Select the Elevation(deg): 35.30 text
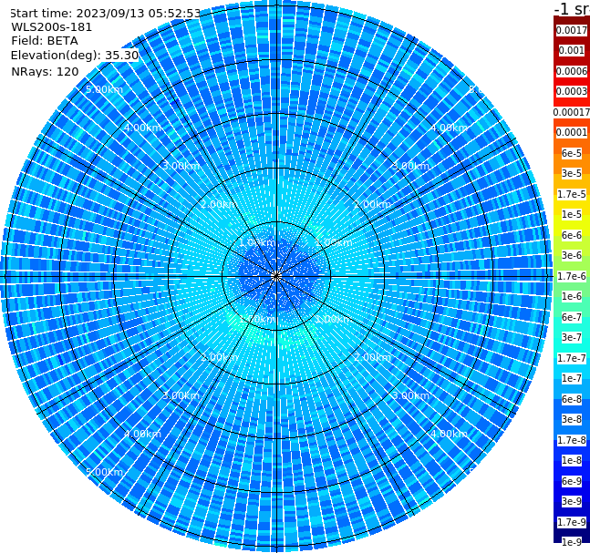Image resolution: width=590 pixels, height=553 pixels. tap(75, 56)
